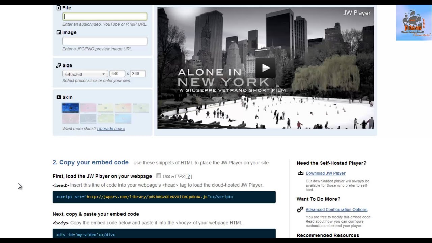
Task: Click 'Enter an audio/video, YouTube or RTMP URL.' hint
Action: [105, 24]
